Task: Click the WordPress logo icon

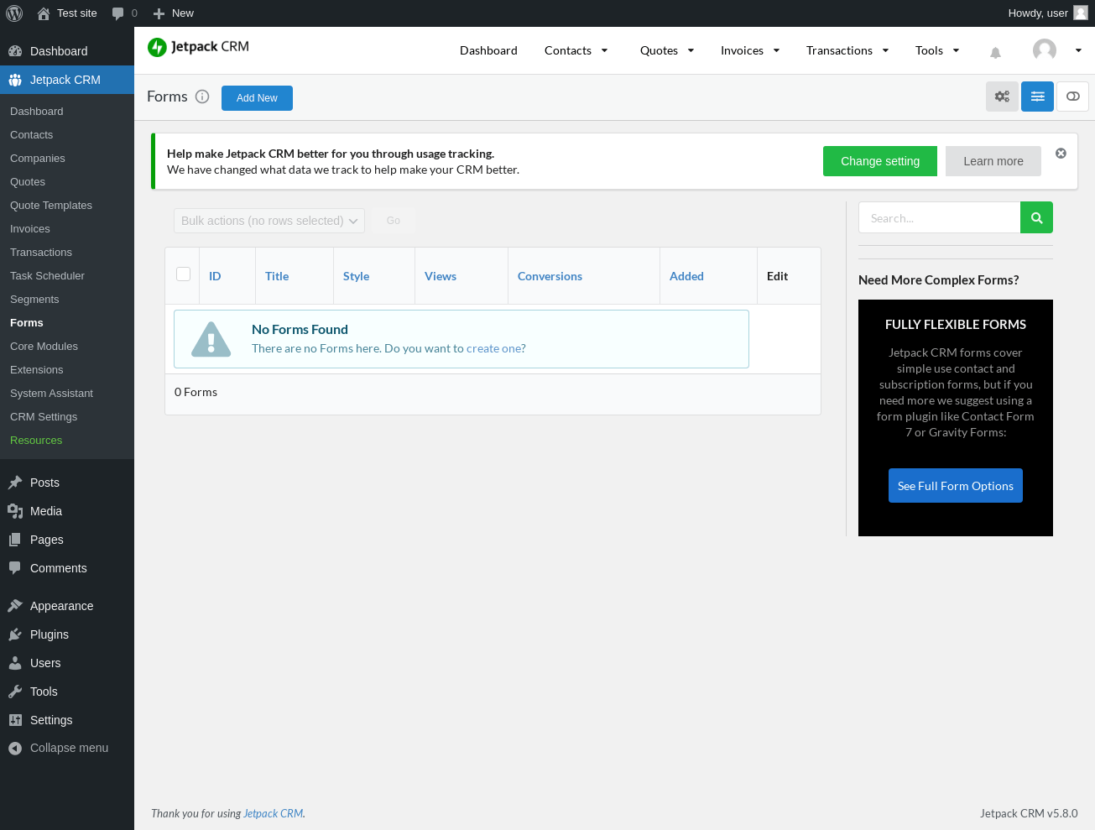Action: [14, 13]
